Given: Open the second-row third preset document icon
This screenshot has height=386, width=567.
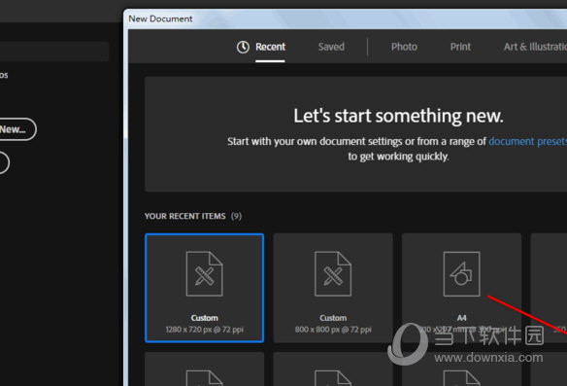Looking at the screenshot, I should coord(461,377).
